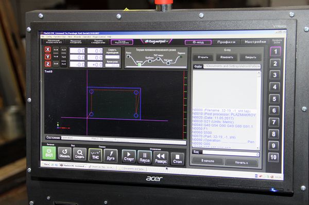This screenshot has height=205, width=309.
Task: Select cutting profile button 4
Action: click(x=274, y=87)
